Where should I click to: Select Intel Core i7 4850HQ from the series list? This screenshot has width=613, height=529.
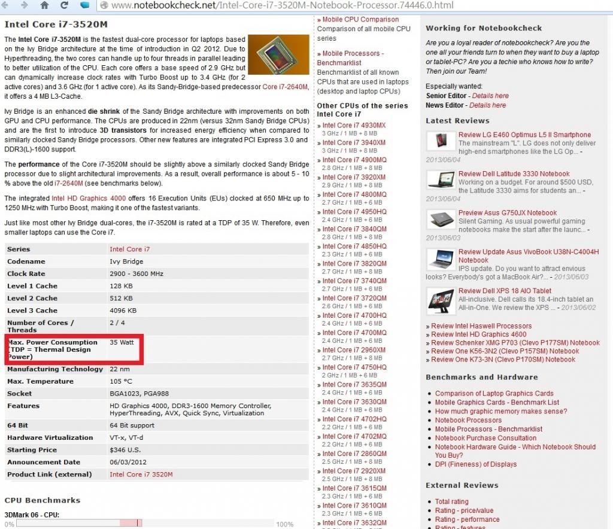point(354,246)
